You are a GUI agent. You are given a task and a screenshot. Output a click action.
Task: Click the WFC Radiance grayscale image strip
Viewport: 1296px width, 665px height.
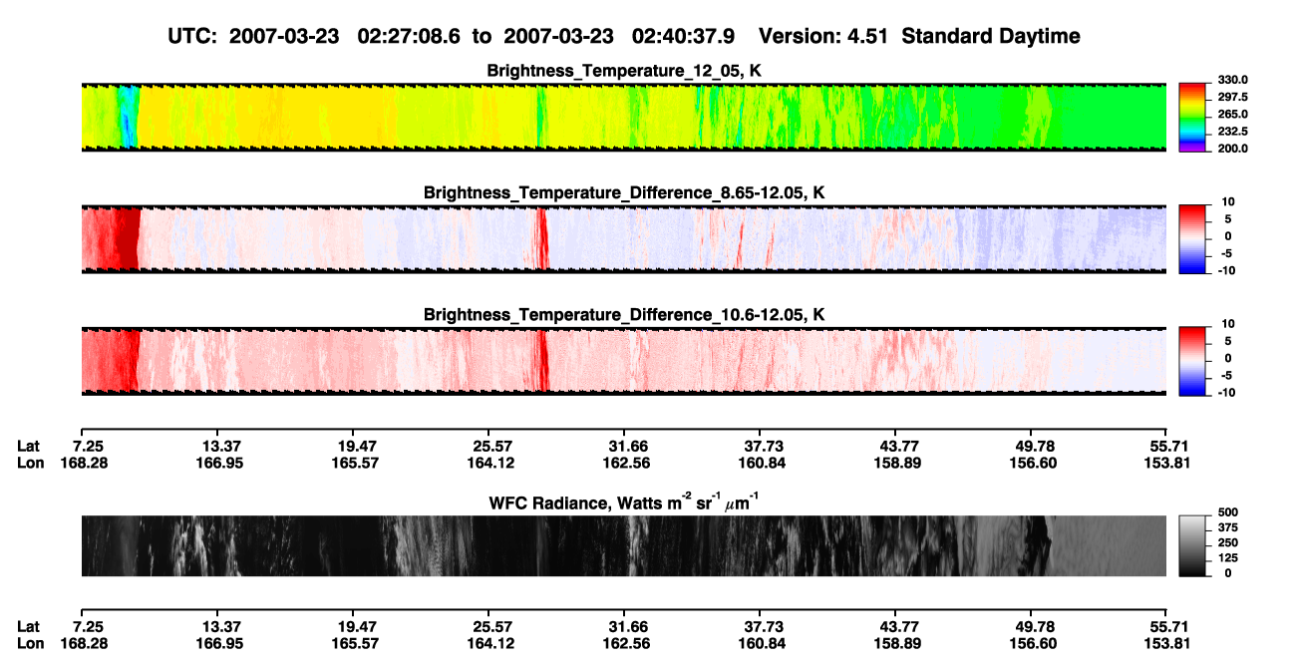(623, 545)
